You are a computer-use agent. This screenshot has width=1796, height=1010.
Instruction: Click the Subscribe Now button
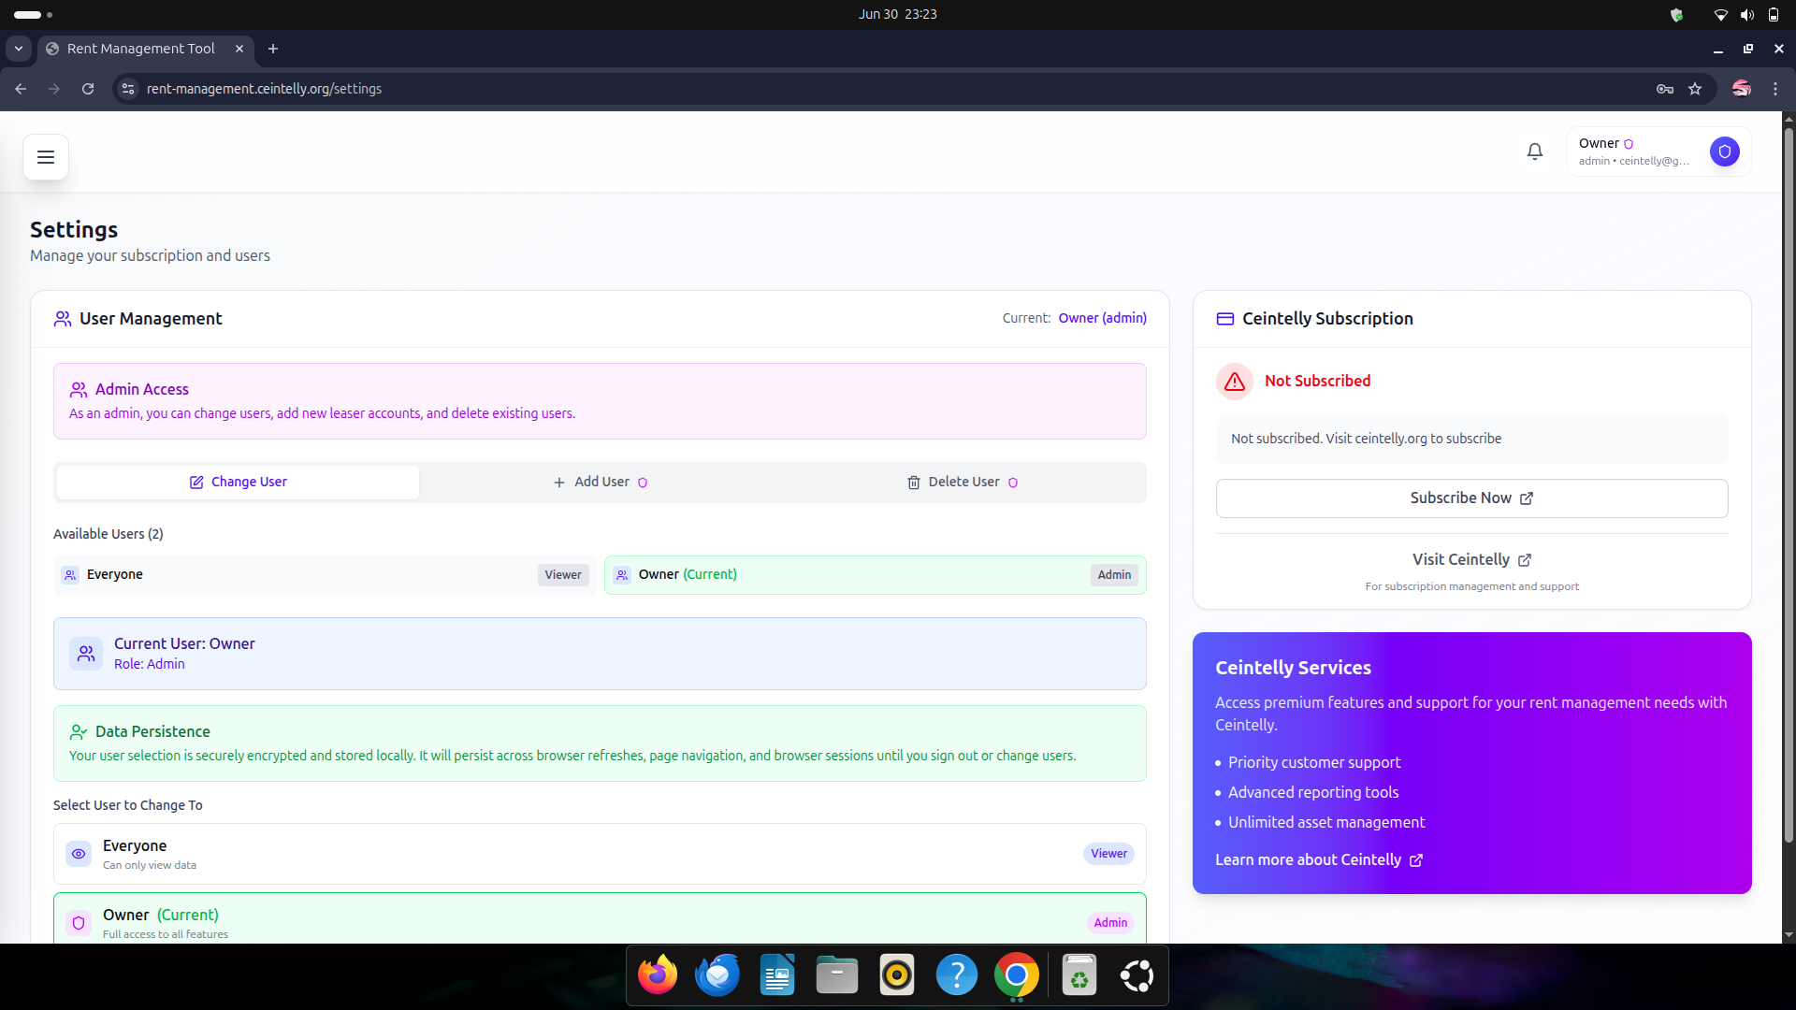[x=1470, y=498]
